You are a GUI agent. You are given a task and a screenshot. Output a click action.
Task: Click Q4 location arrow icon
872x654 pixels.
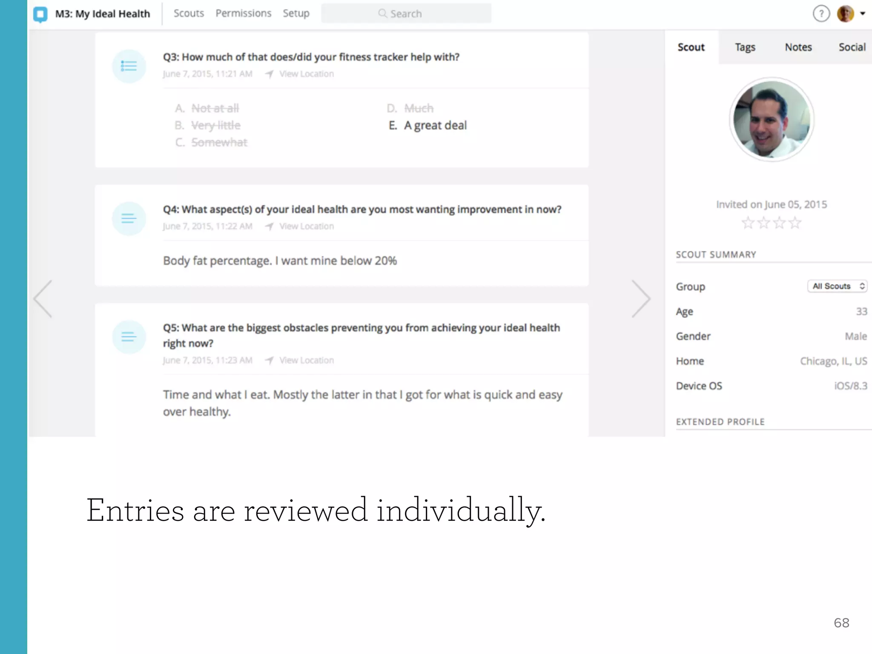(x=269, y=227)
